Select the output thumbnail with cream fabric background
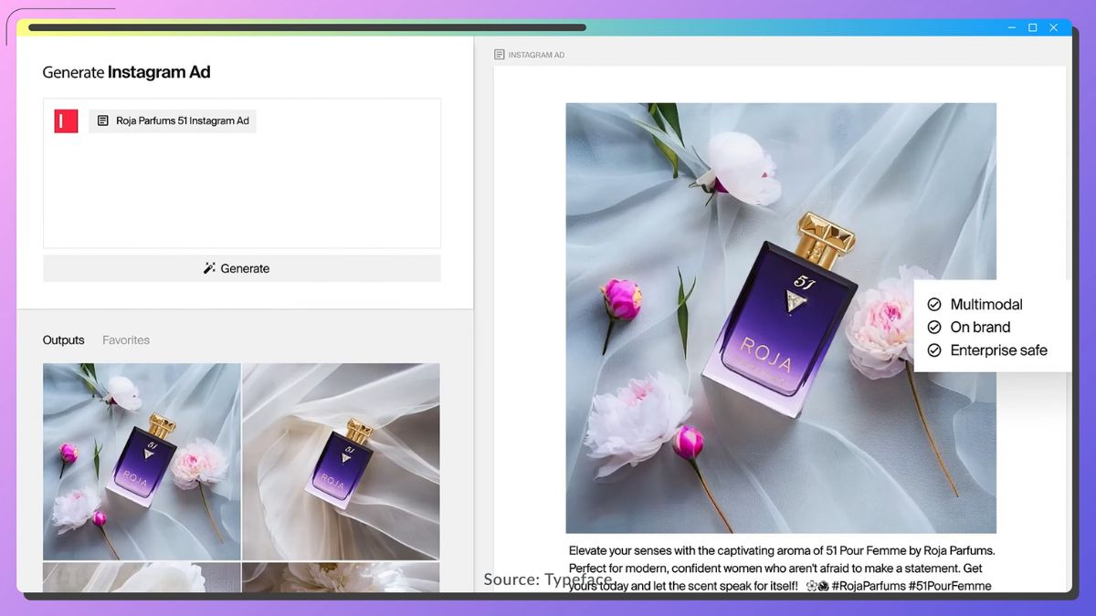 tap(342, 462)
